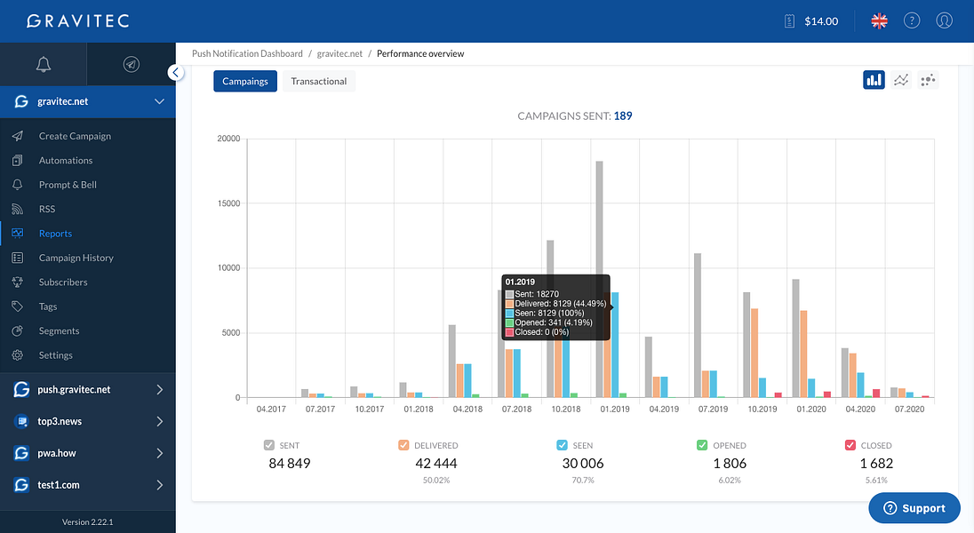Image resolution: width=974 pixels, height=533 pixels.
Task: Click the Segments pie icon
Action: coord(18,331)
